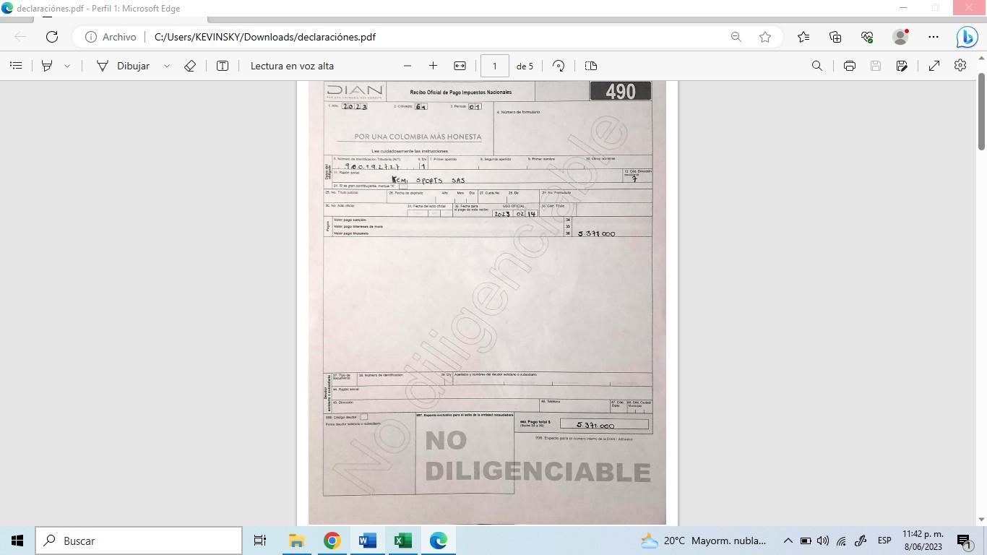Open the PDF table of contents panel
Screen dimensions: 987x555
pos(16,66)
